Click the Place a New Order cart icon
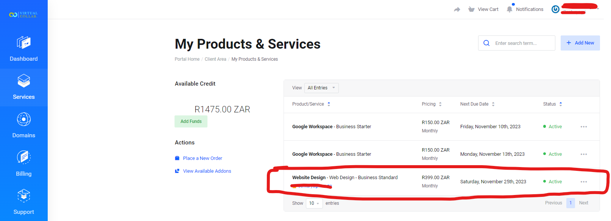 coord(177,158)
